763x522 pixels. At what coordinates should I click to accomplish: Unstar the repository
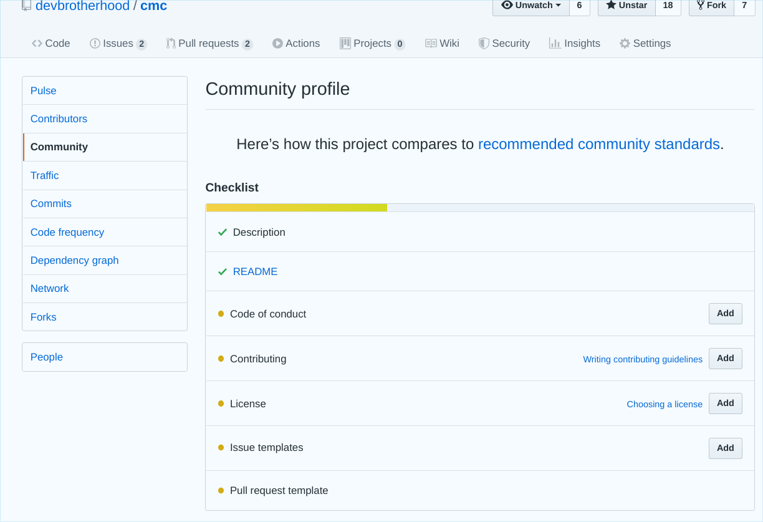pos(626,6)
